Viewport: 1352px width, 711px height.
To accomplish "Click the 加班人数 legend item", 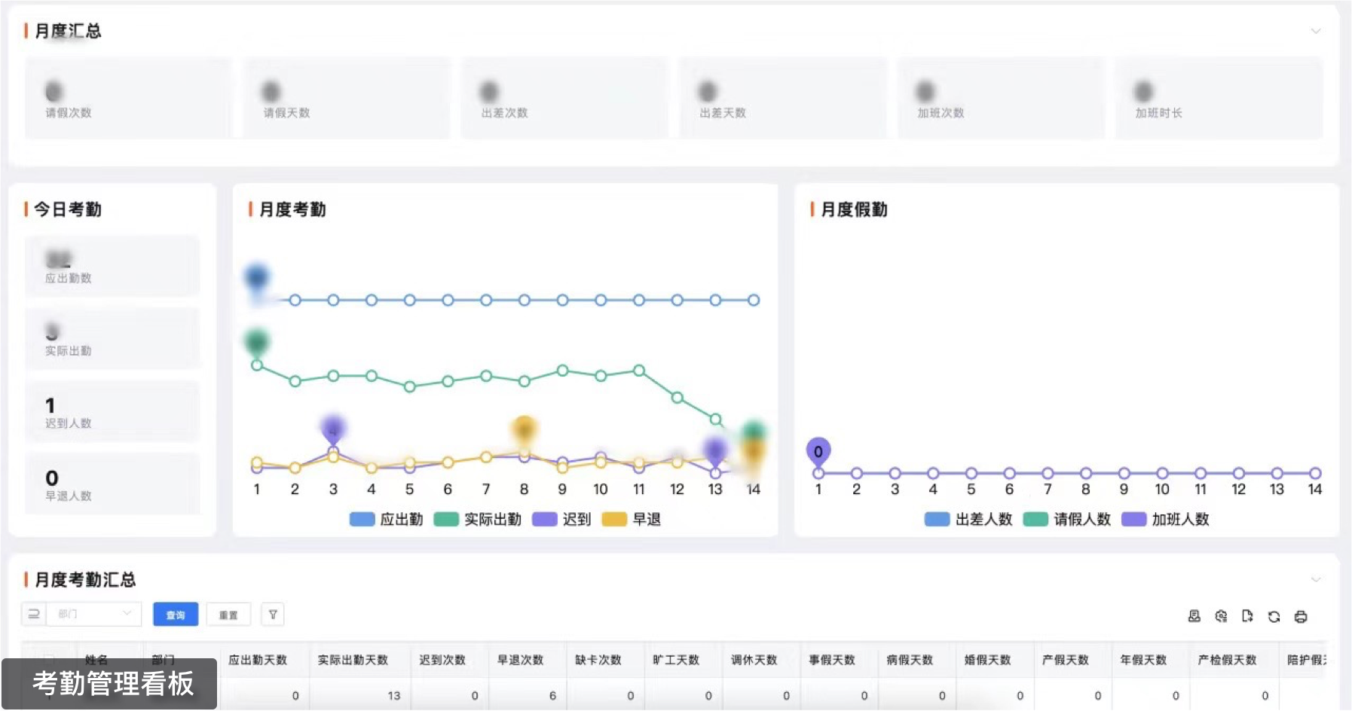I will coord(1166,519).
